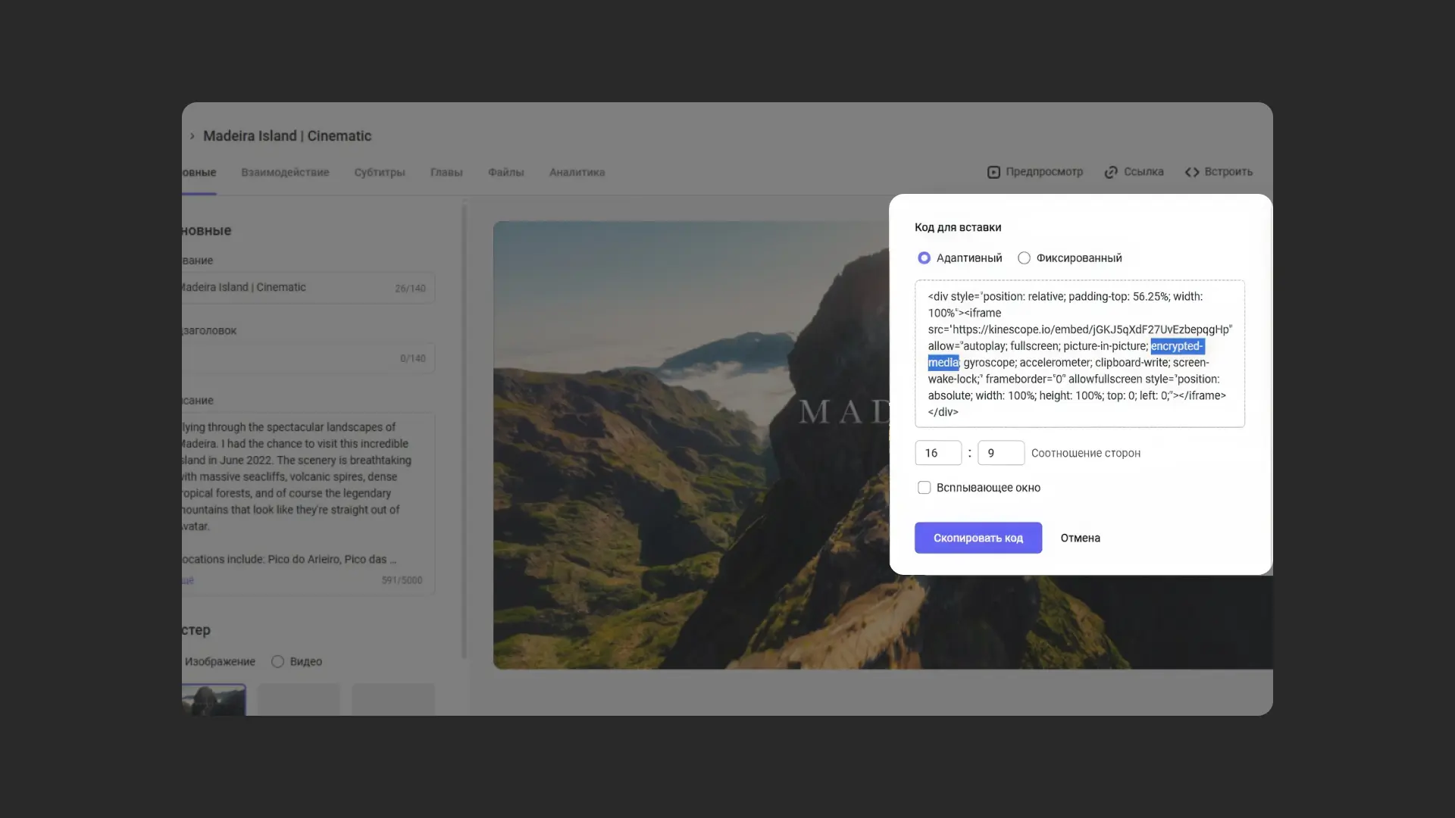Select the Видео poster radio button
This screenshot has height=818, width=1455.
pos(278,661)
